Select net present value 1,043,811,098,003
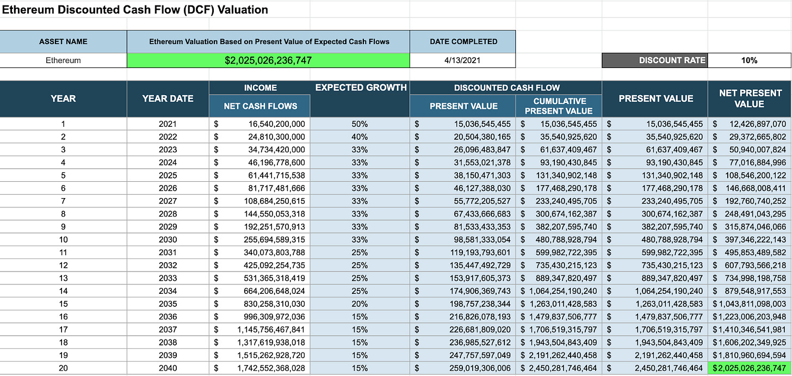 point(750,304)
